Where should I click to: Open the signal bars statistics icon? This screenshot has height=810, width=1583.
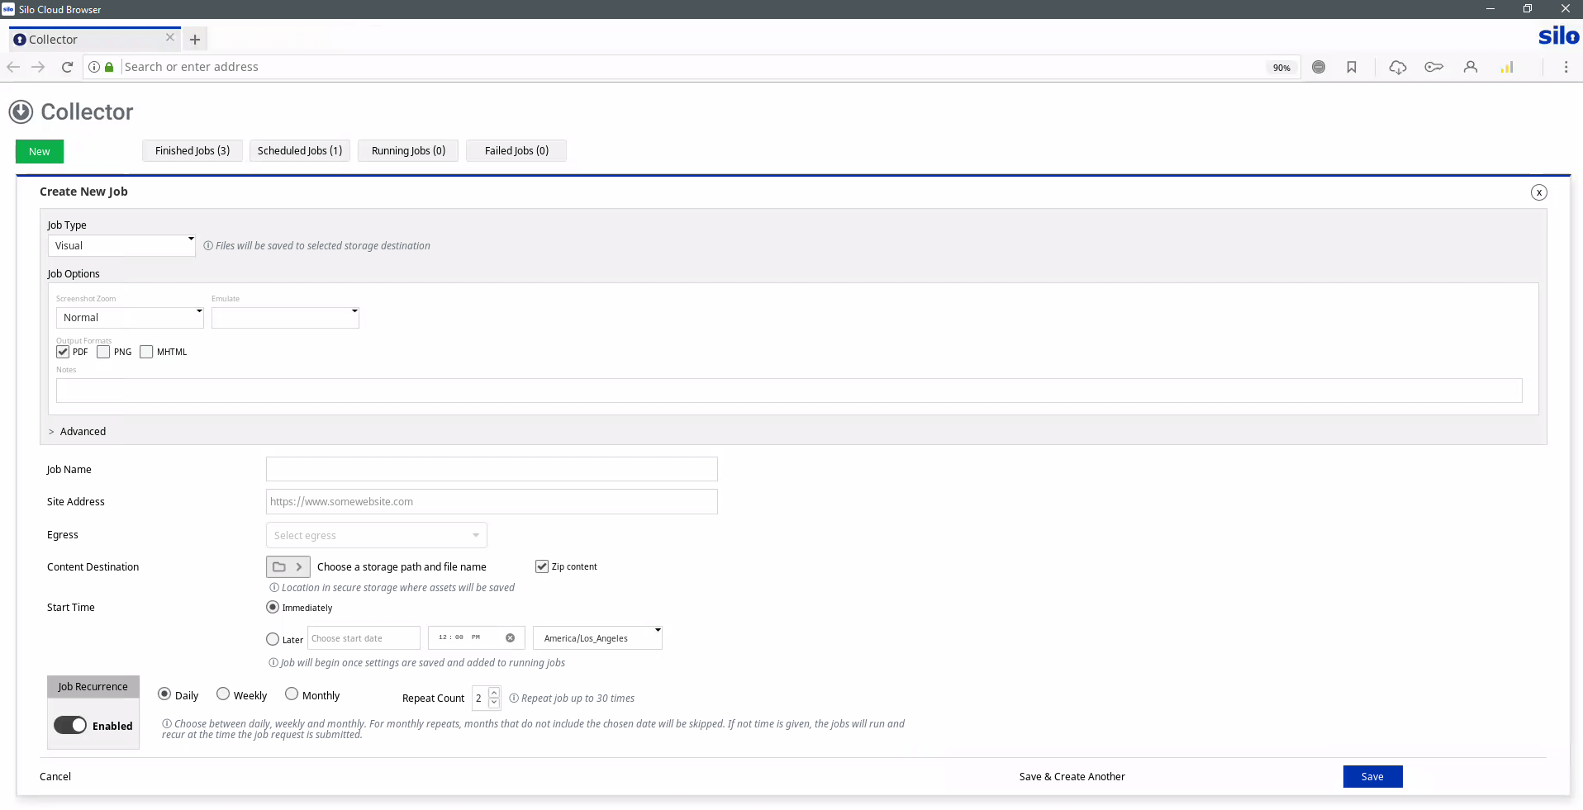click(1507, 67)
